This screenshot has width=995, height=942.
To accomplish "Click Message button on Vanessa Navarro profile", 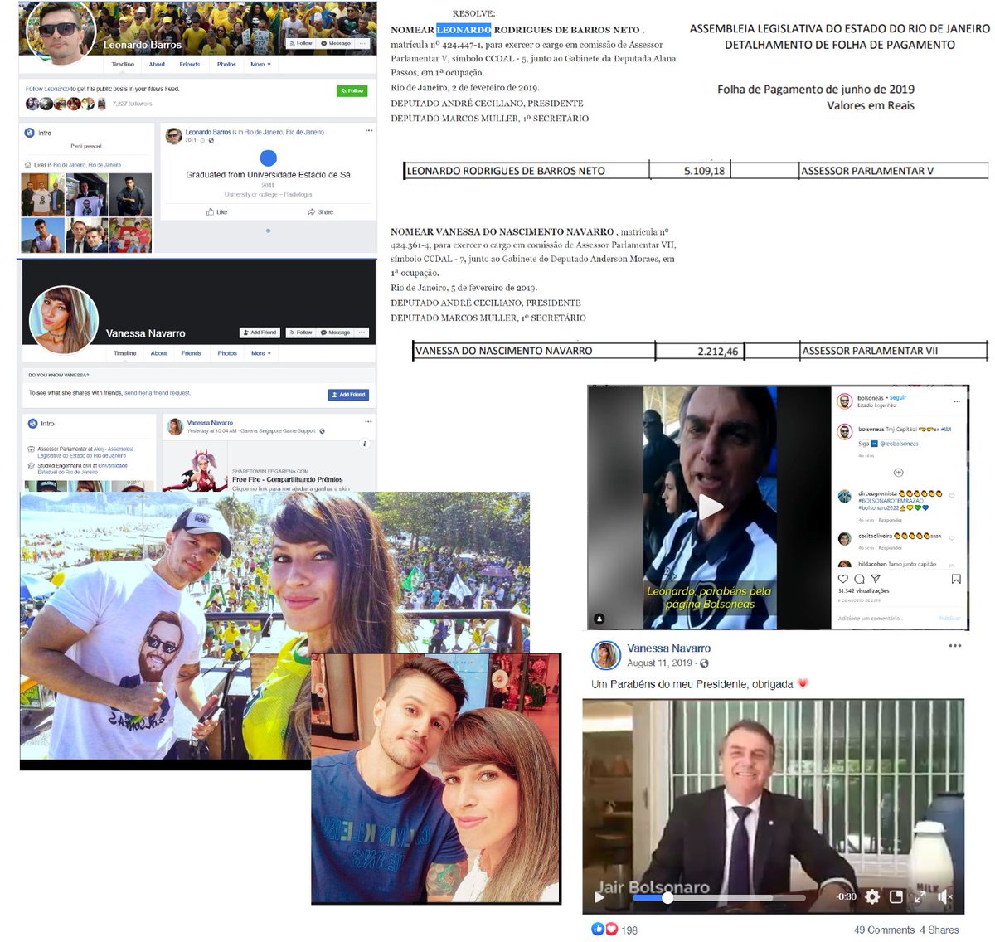I will pyautogui.click(x=336, y=333).
